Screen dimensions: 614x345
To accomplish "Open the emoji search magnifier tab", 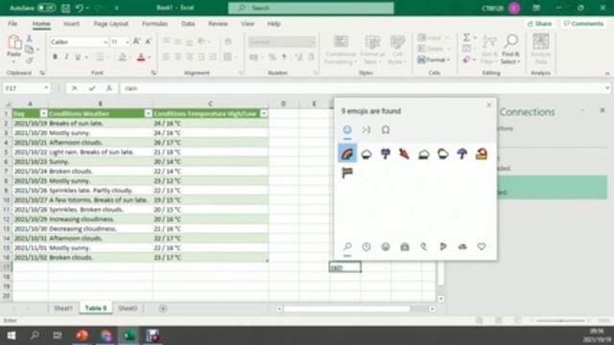I will coord(347,247).
